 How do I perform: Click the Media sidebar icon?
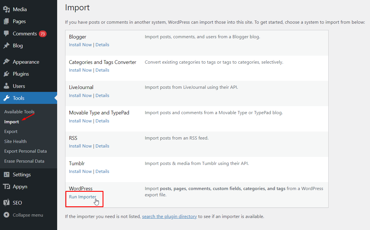[6, 9]
